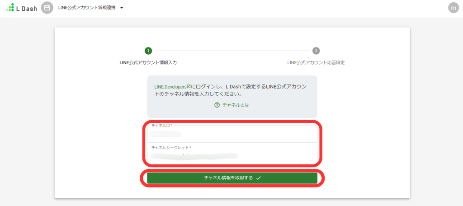Open the チャネルとは help link

pos(236,105)
